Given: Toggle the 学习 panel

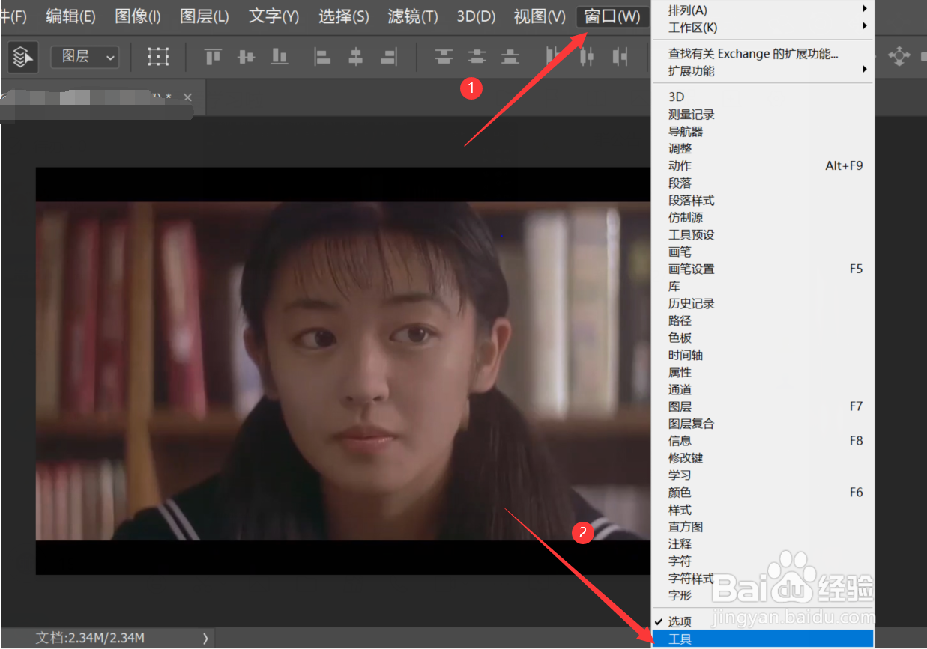Looking at the screenshot, I should 762,475.
